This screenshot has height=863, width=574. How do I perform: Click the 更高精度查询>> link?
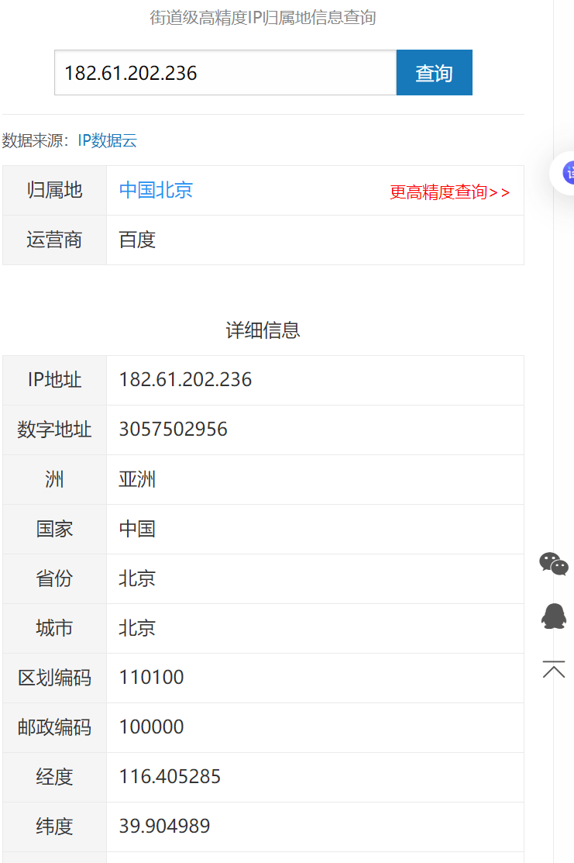[449, 192]
